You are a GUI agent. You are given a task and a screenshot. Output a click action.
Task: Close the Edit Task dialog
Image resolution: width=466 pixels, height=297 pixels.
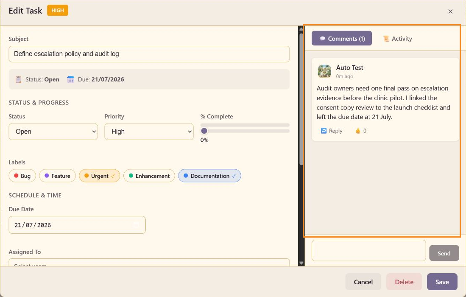tap(450, 11)
